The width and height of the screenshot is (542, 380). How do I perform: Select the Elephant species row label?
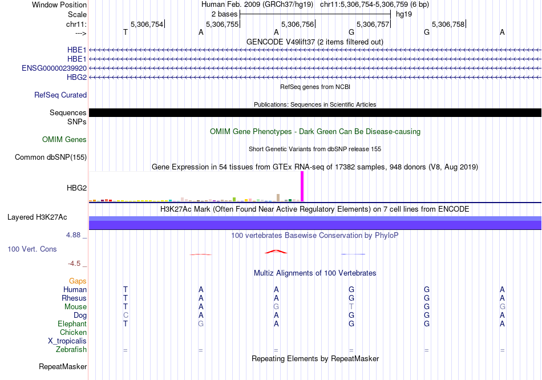coord(72,324)
